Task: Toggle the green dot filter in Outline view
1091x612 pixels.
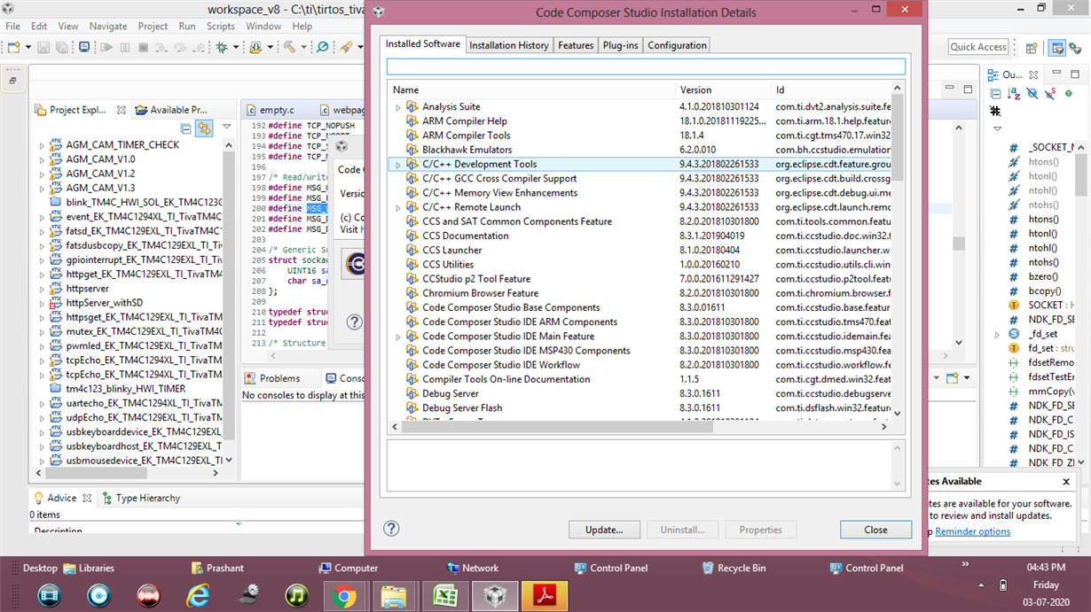Action: (1069, 93)
